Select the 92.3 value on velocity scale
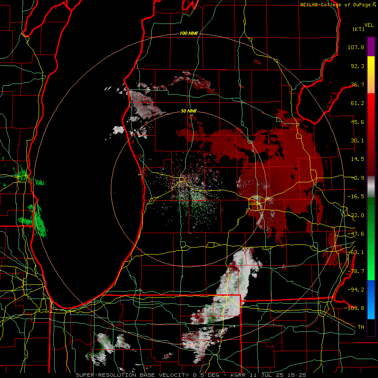The width and height of the screenshot is (378, 378). click(x=357, y=66)
